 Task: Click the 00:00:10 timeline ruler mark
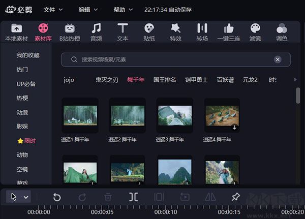pos(166,212)
